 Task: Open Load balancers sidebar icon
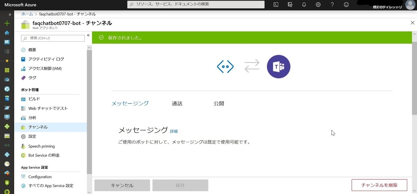click(x=7, y=126)
